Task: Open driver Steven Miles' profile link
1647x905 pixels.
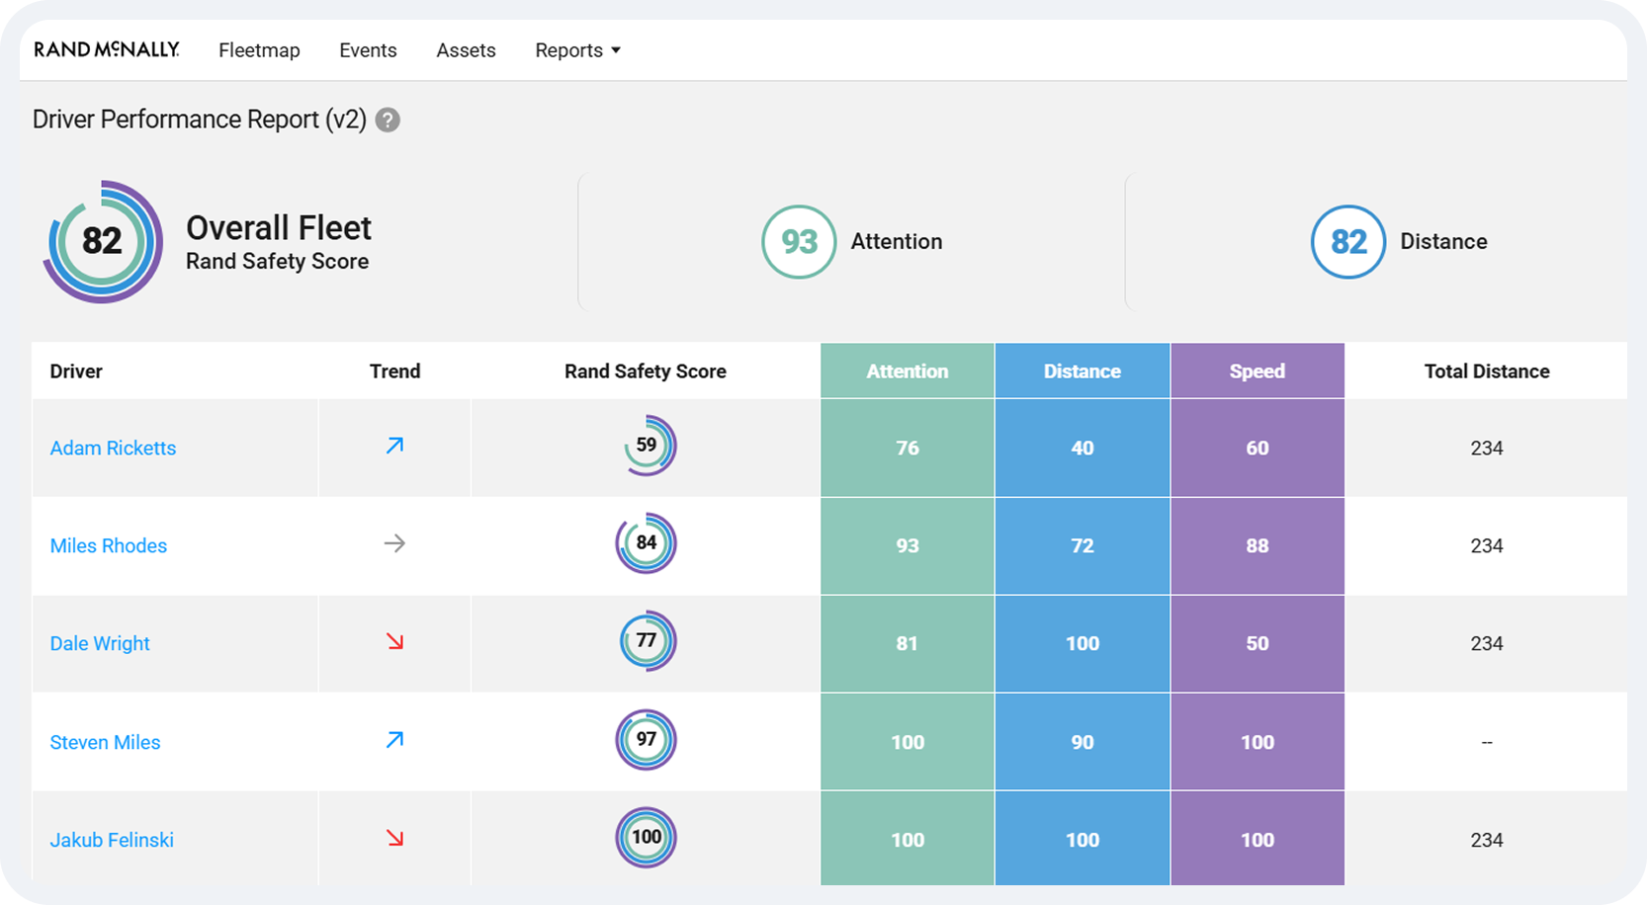Action: [105, 742]
